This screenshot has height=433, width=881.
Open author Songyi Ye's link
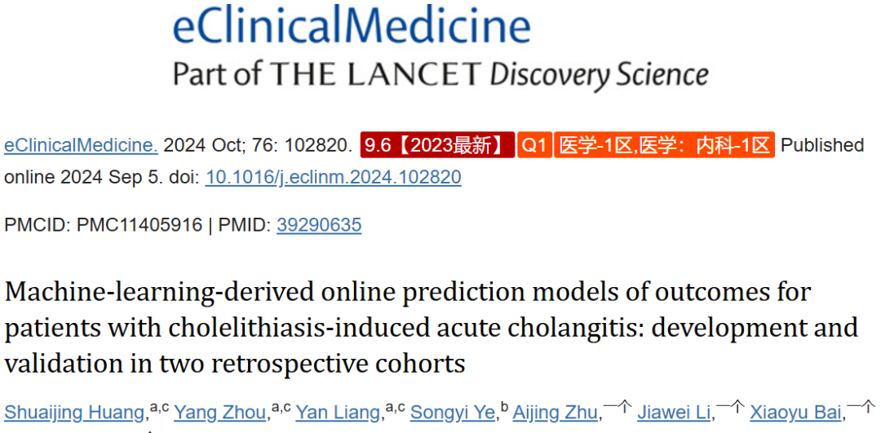tap(454, 414)
